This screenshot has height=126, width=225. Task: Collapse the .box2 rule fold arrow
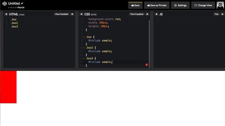[x=84, y=48]
